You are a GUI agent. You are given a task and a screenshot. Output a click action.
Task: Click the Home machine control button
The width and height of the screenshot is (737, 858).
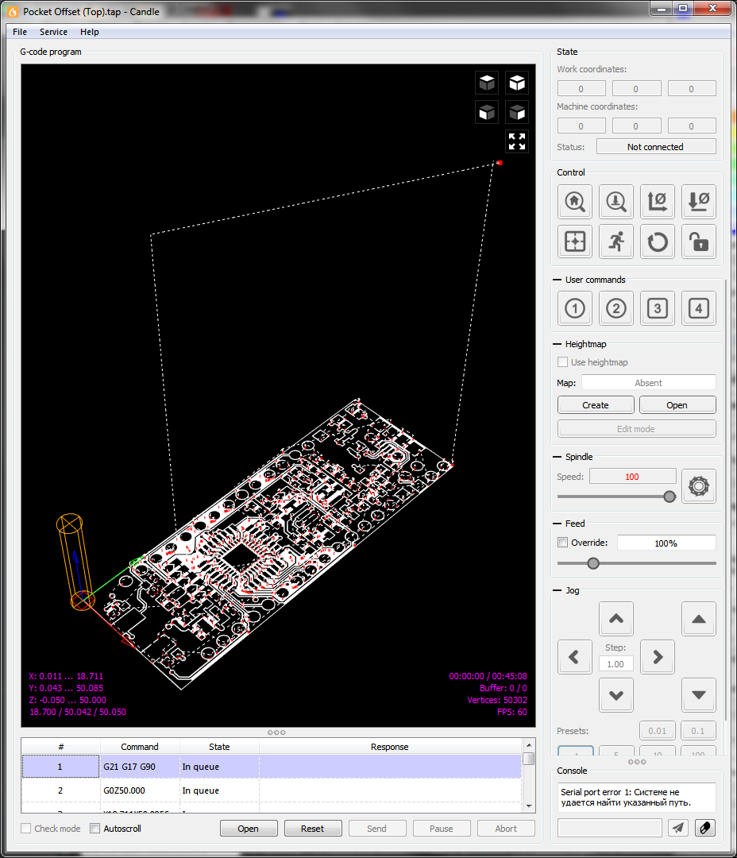(x=574, y=202)
